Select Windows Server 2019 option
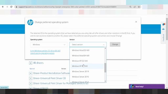168x94 pixels. click(87, 72)
